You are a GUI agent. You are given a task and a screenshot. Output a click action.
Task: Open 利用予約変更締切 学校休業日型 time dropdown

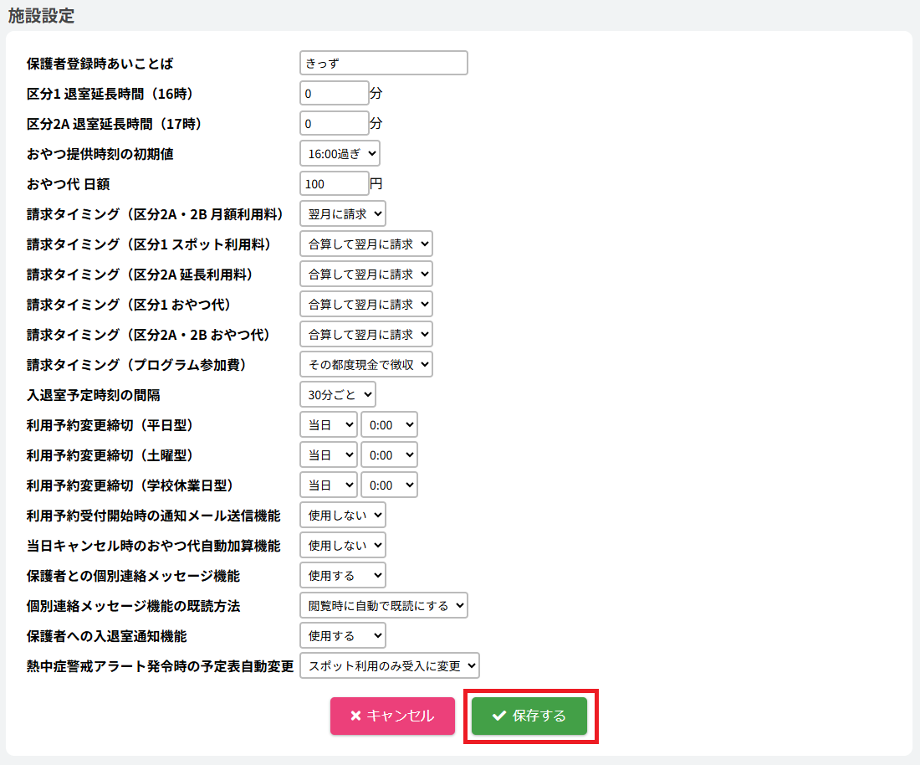click(x=389, y=485)
